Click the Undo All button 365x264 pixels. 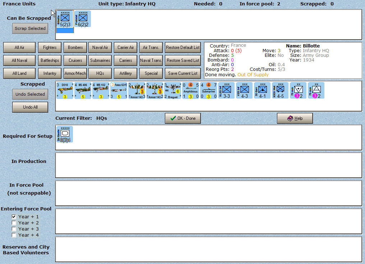pos(30,107)
